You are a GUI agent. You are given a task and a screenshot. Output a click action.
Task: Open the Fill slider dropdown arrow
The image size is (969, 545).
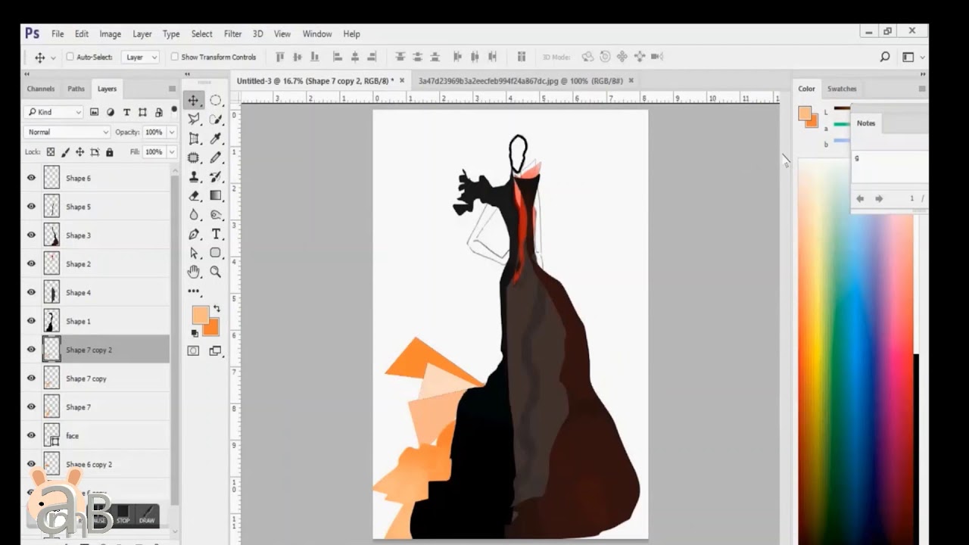(x=171, y=152)
